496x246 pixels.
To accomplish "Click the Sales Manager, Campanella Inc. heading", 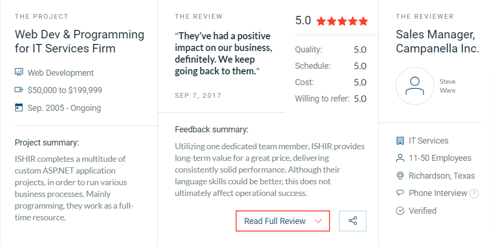I will pos(437,41).
